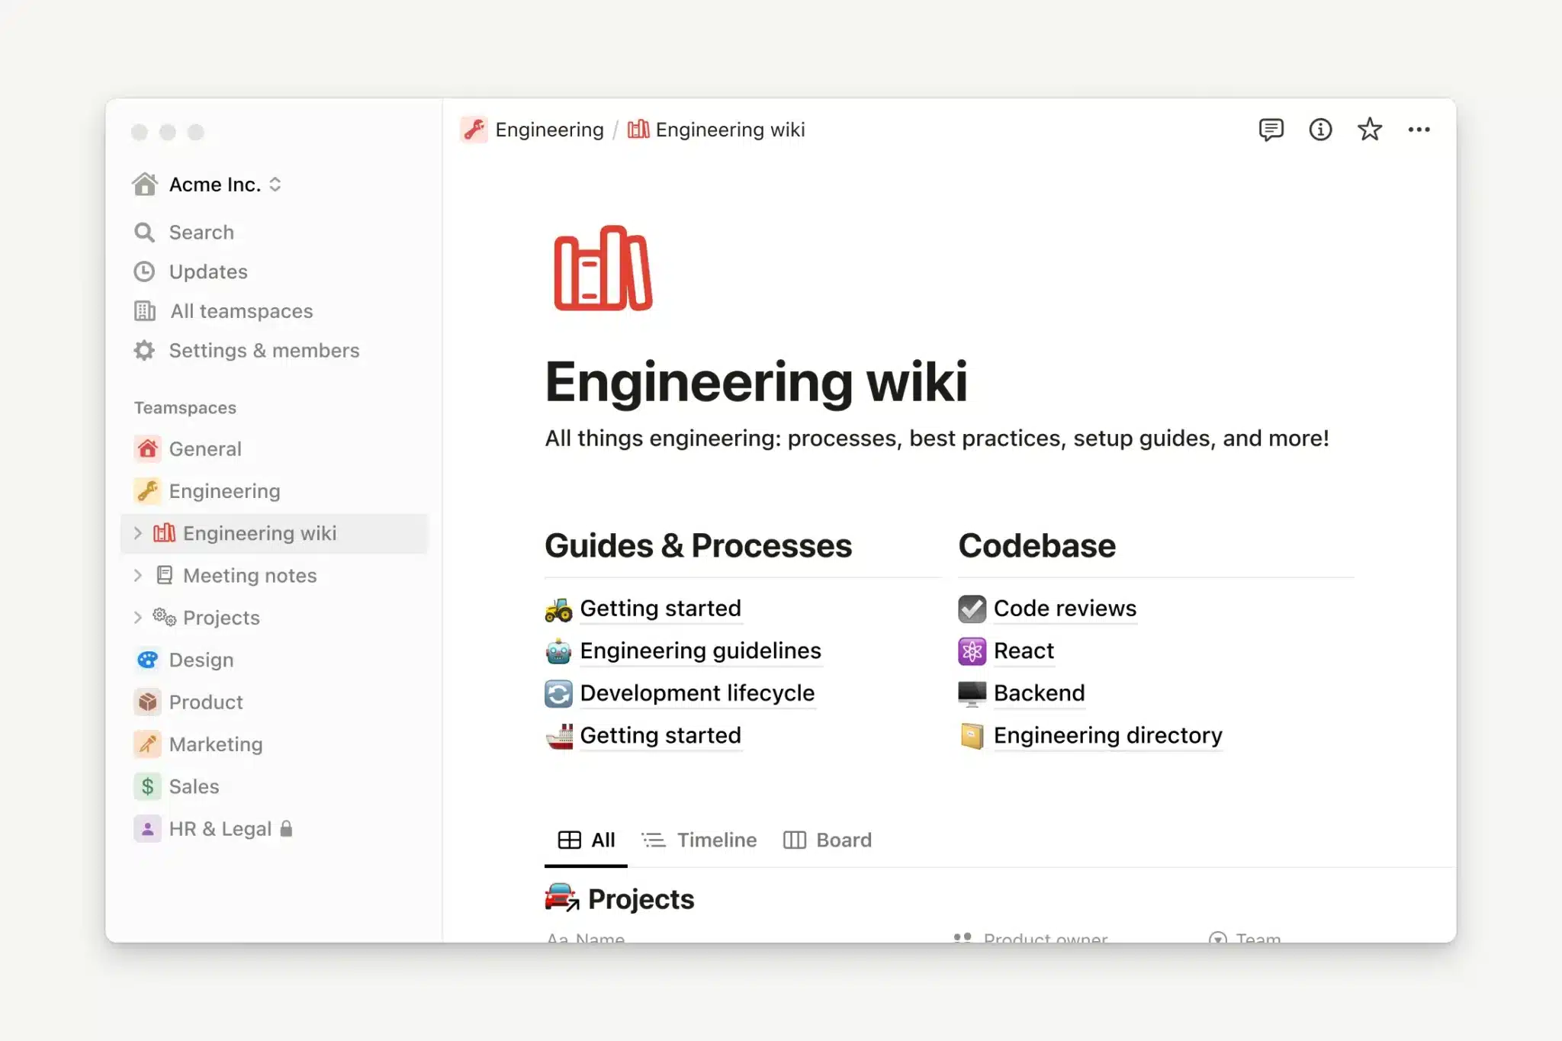Click the Search icon in sidebar
Viewport: 1562px width, 1041px height.
click(x=144, y=231)
